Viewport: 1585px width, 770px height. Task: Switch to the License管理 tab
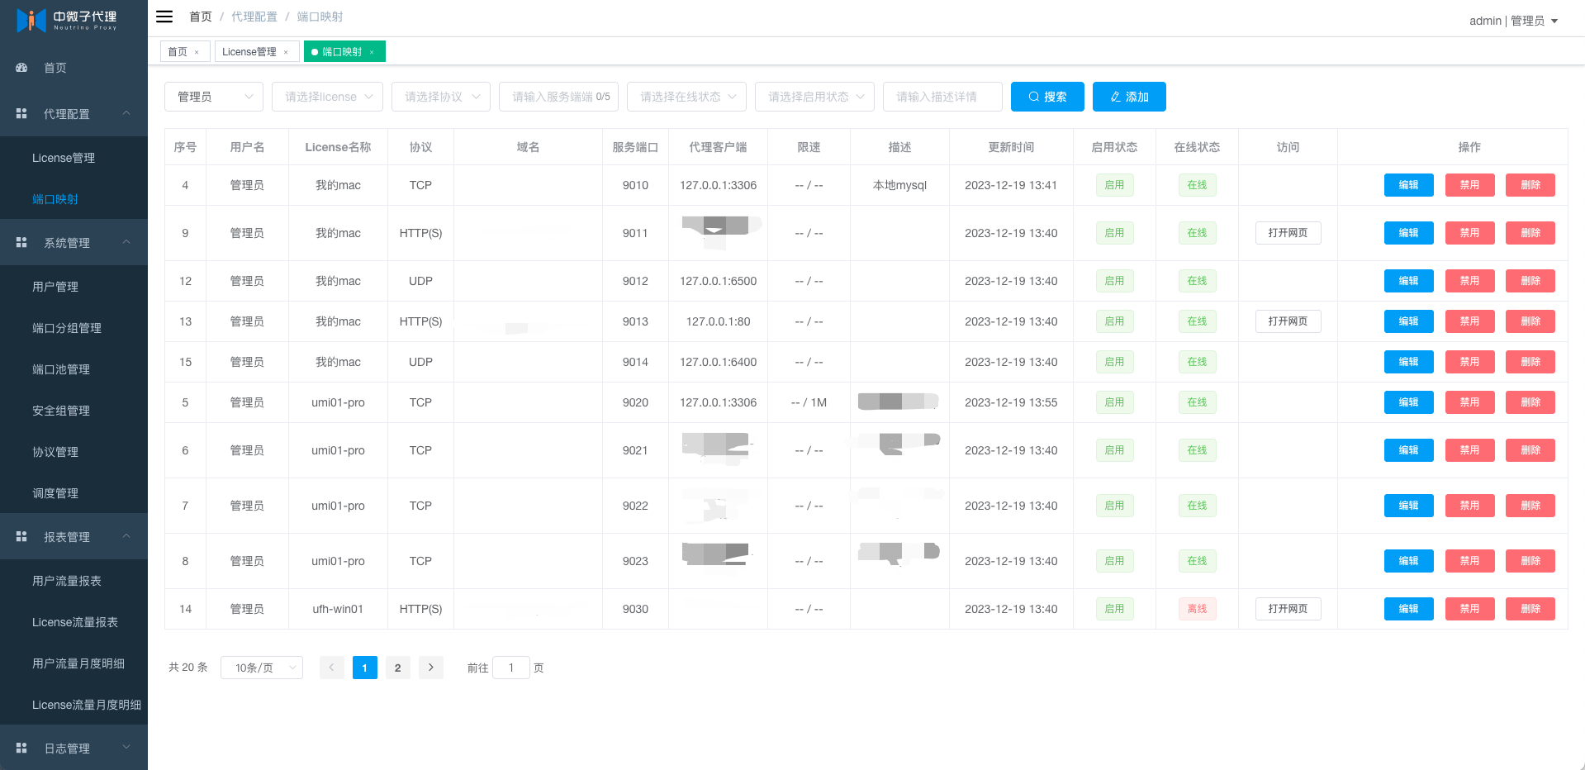coord(249,52)
